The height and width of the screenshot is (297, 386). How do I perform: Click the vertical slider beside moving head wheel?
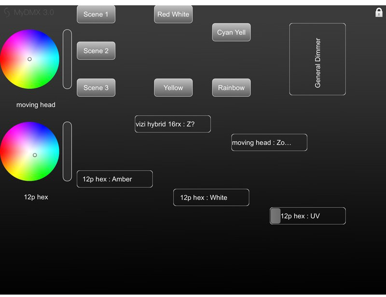(x=67, y=59)
